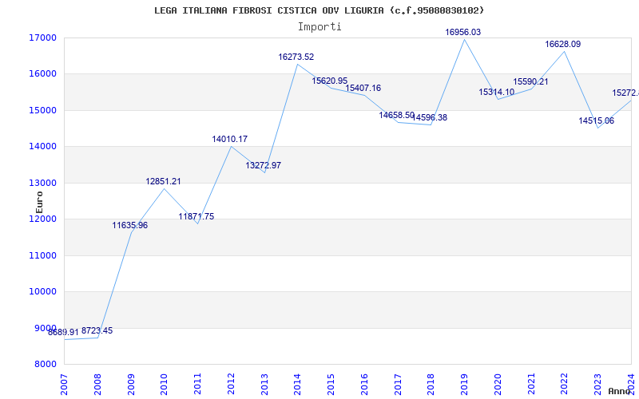The height and width of the screenshot is (399, 639).
Task: Select the 2010 year label
Action: [165, 385]
